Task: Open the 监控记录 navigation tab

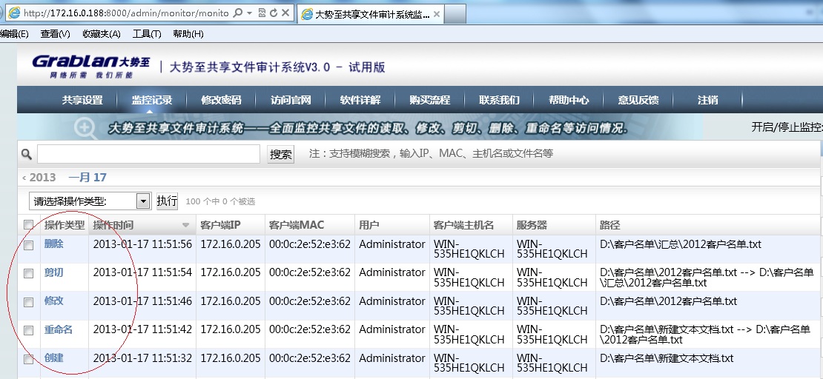Action: [152, 100]
